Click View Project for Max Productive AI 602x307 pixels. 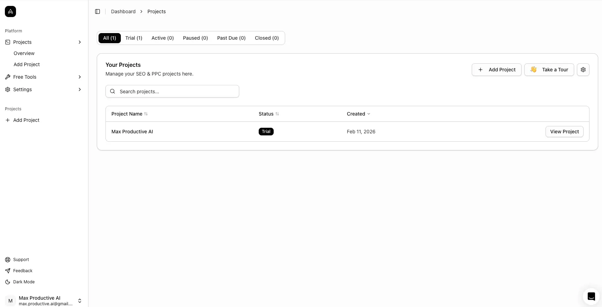(564, 132)
